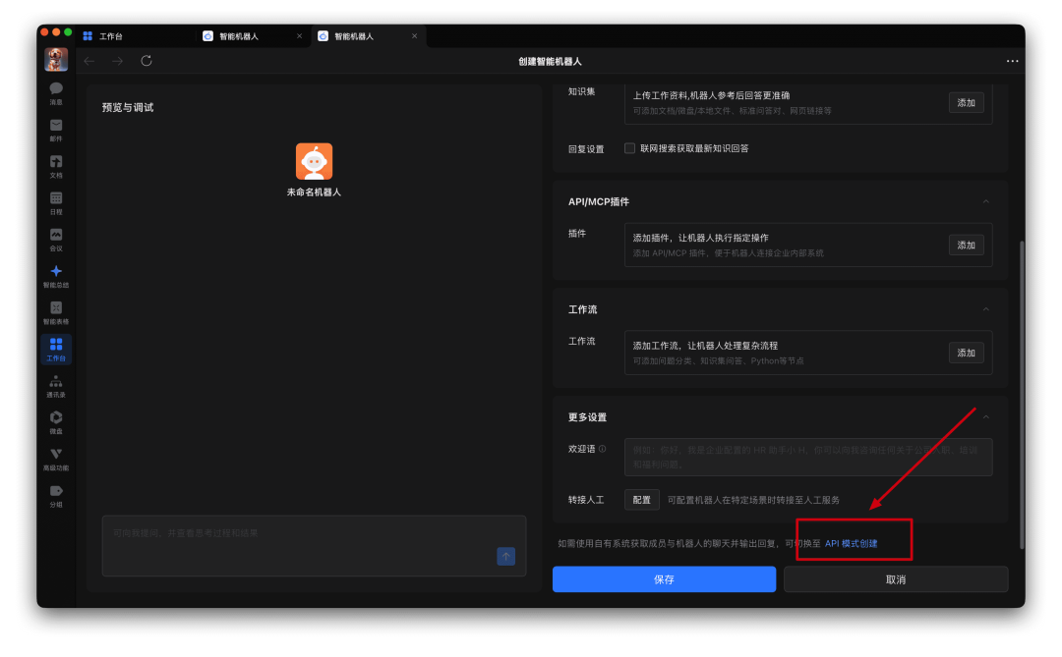Viewport: 1062px width, 657px height.
Task: Enable 联网搜索获取最新知识回答 checkbox
Action: pos(629,148)
